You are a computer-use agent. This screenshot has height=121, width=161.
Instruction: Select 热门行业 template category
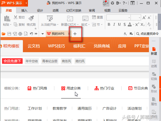(104, 88)
